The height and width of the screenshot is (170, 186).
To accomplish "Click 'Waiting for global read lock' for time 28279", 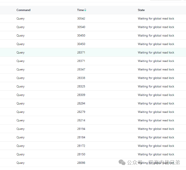I will click(156, 112).
